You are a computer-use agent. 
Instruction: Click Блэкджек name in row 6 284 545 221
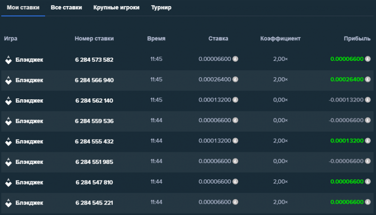(x=29, y=203)
